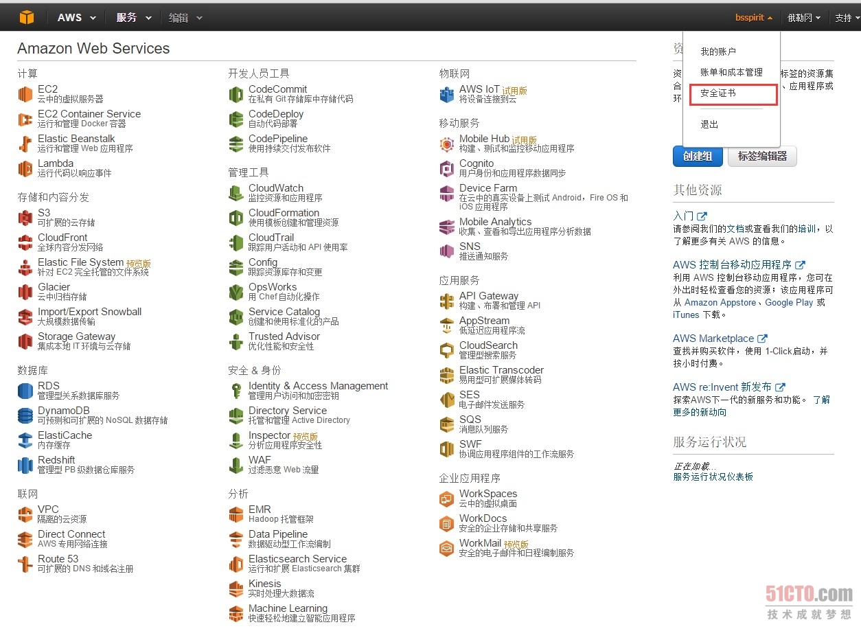Screen dimensions: 861x629
Task: Open the 服务 services dropdown
Action: pyautogui.click(x=134, y=18)
